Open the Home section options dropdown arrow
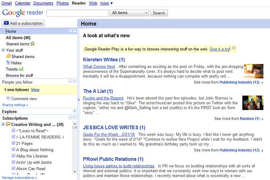This screenshot has height=180, width=270. click(75, 31)
